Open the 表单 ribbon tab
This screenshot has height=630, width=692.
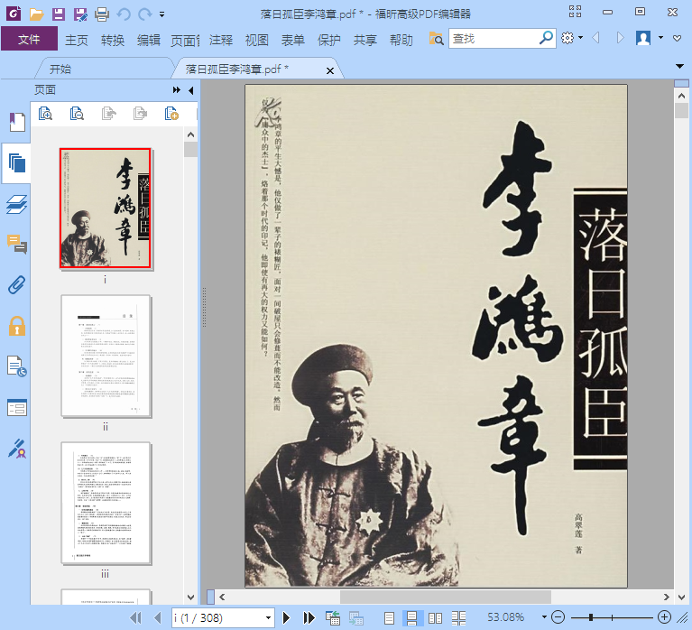[293, 41]
